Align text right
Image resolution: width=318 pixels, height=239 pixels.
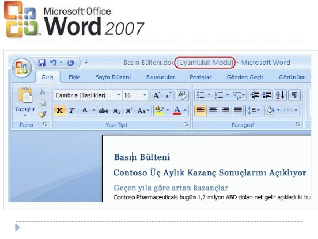click(226, 111)
